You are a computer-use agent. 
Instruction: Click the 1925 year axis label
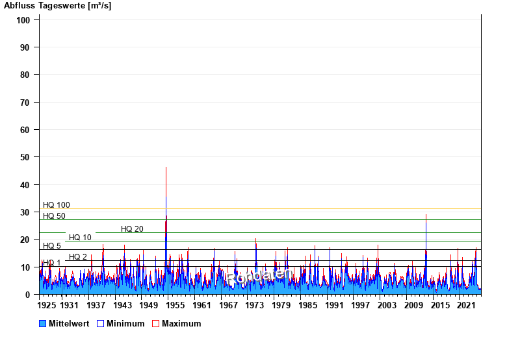pos(47,305)
